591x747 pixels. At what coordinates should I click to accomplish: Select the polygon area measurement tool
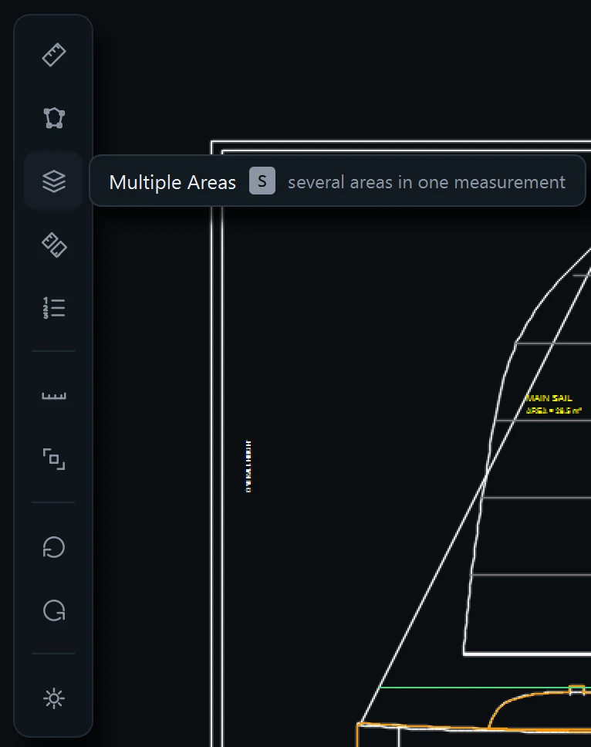[x=54, y=118]
